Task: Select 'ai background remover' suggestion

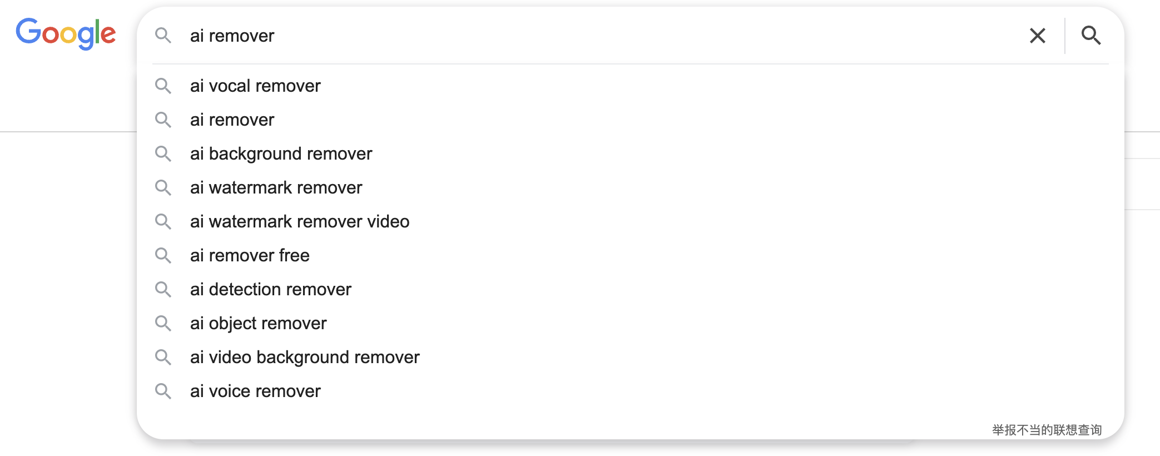Action: pyautogui.click(x=281, y=153)
